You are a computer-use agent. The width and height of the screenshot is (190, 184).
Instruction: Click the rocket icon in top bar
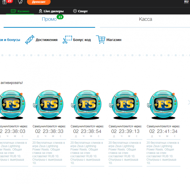tap(21, 2)
